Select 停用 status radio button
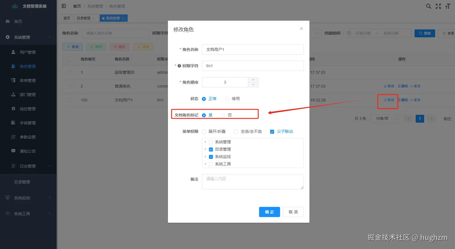 227,99
